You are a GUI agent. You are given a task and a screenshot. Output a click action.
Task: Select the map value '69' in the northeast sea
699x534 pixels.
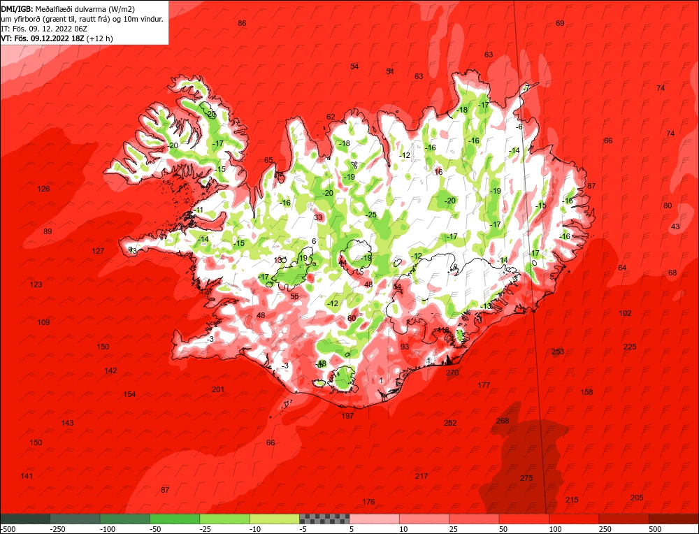pos(560,23)
